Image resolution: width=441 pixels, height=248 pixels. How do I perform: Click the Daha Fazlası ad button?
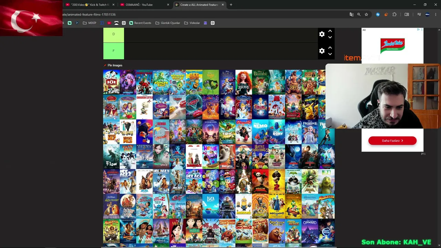coord(392,141)
